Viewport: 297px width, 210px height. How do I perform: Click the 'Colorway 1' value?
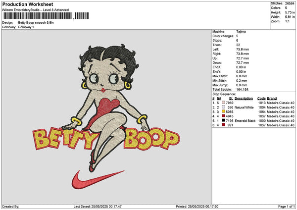click(26, 27)
